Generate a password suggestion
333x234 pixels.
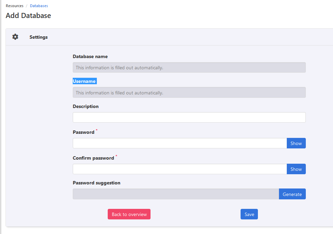[x=292, y=194]
